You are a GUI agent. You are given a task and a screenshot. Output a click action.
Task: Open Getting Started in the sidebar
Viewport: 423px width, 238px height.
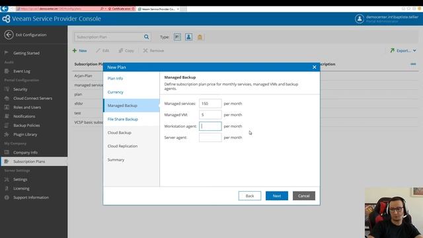point(26,53)
